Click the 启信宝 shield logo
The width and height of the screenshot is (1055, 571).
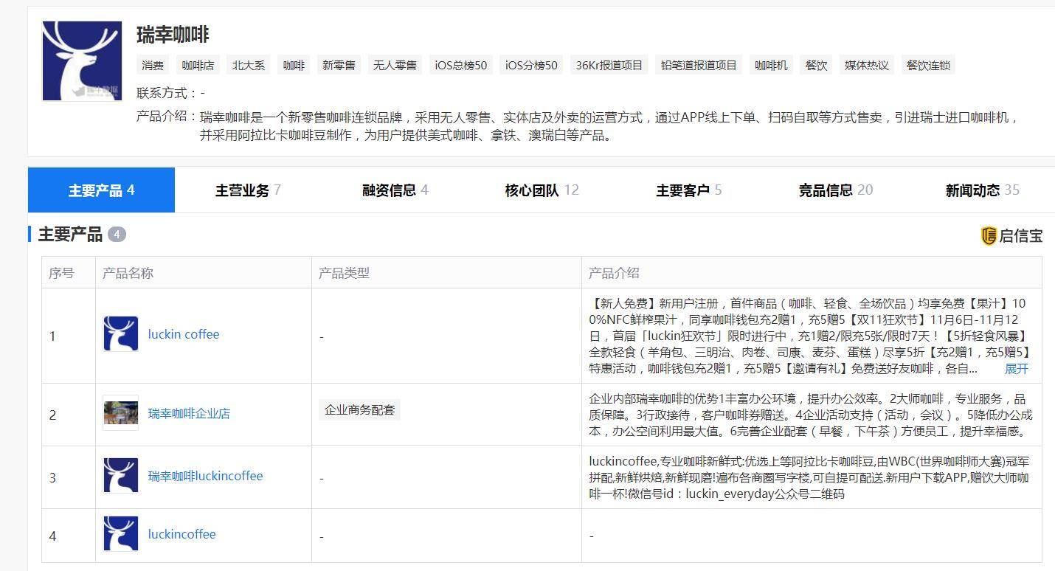(989, 236)
